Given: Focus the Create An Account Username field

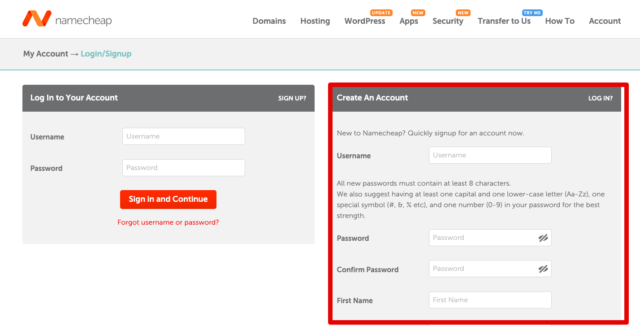Looking at the screenshot, I should [x=490, y=155].
